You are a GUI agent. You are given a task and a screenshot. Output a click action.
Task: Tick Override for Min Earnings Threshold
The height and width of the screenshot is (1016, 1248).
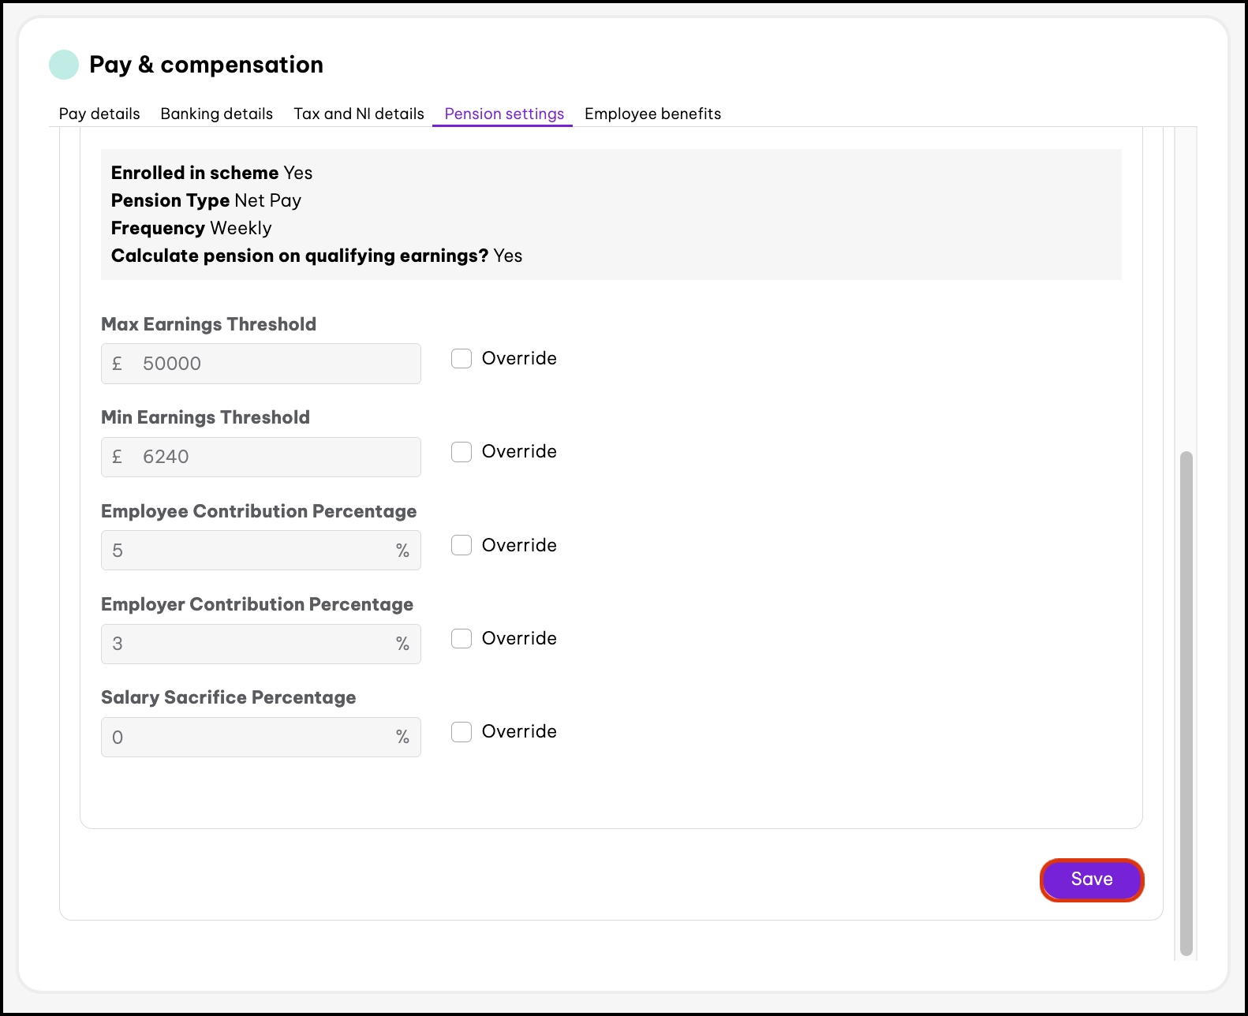point(461,452)
